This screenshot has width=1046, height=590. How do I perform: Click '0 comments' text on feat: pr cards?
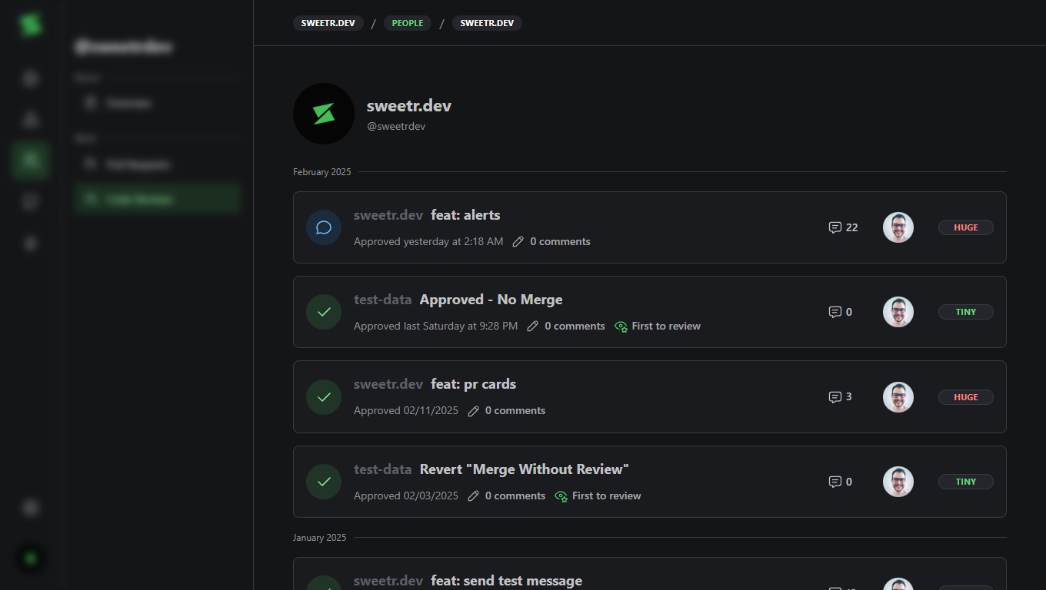point(515,411)
